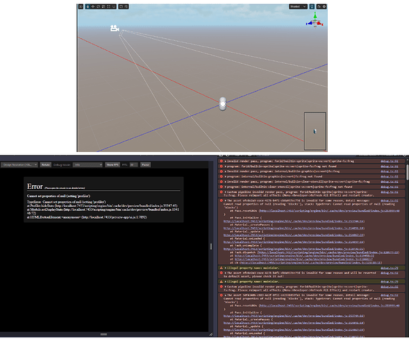
Task: Click the Rotate button in preview toolbar
Action: pyautogui.click(x=46, y=164)
